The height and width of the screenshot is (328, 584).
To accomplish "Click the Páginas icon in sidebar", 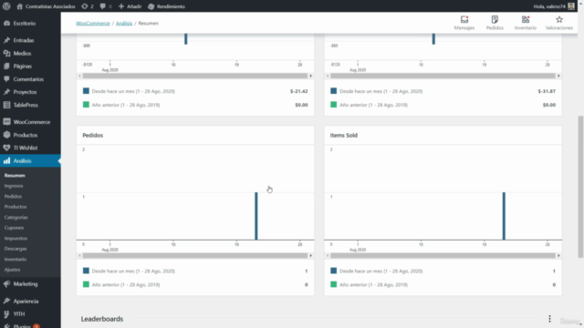I will tap(6, 67).
